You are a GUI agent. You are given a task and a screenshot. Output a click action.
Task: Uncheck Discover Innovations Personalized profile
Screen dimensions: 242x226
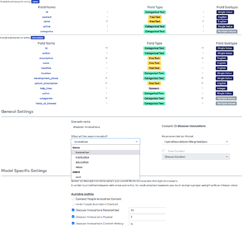click(x=73, y=210)
